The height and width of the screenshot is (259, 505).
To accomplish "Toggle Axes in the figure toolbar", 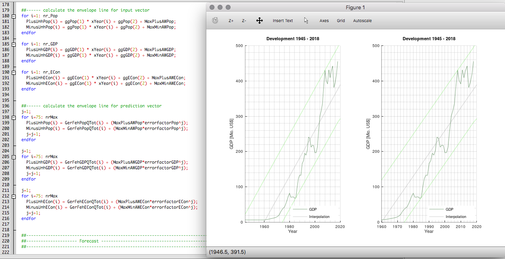I will (x=324, y=21).
